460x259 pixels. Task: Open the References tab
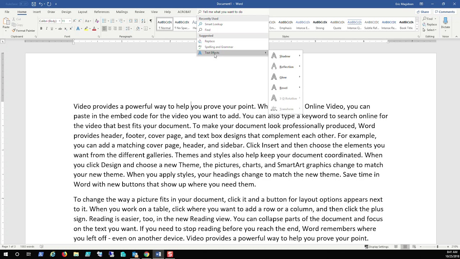point(102,12)
